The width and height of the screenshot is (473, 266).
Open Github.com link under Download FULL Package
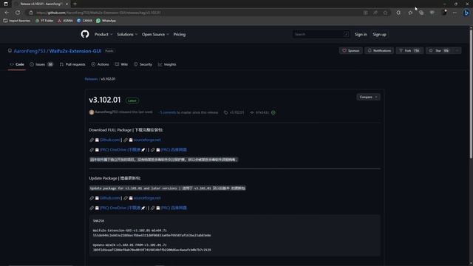tap(109, 140)
